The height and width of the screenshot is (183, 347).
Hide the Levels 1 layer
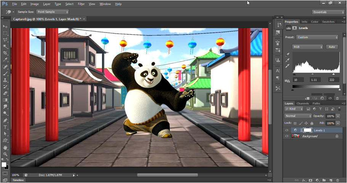tap(287, 130)
